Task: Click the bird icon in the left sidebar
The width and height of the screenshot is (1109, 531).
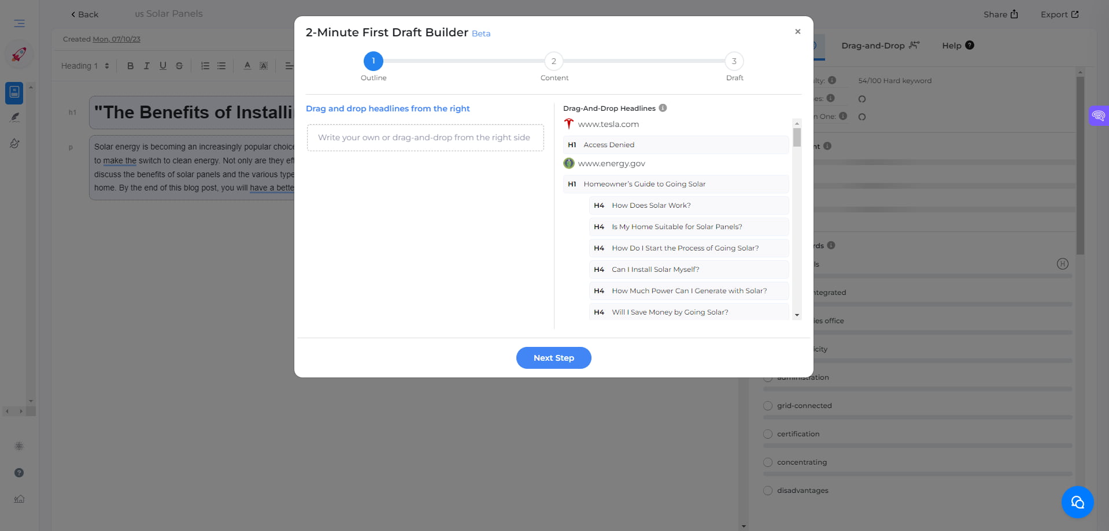Action: (14, 143)
